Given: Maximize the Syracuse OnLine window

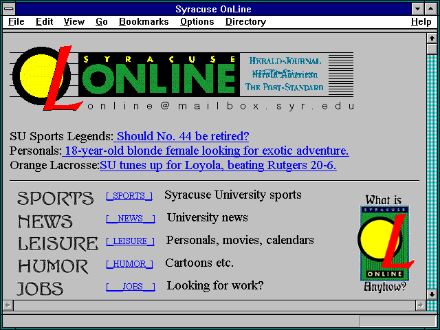Looking at the screenshot, I should point(431,9).
